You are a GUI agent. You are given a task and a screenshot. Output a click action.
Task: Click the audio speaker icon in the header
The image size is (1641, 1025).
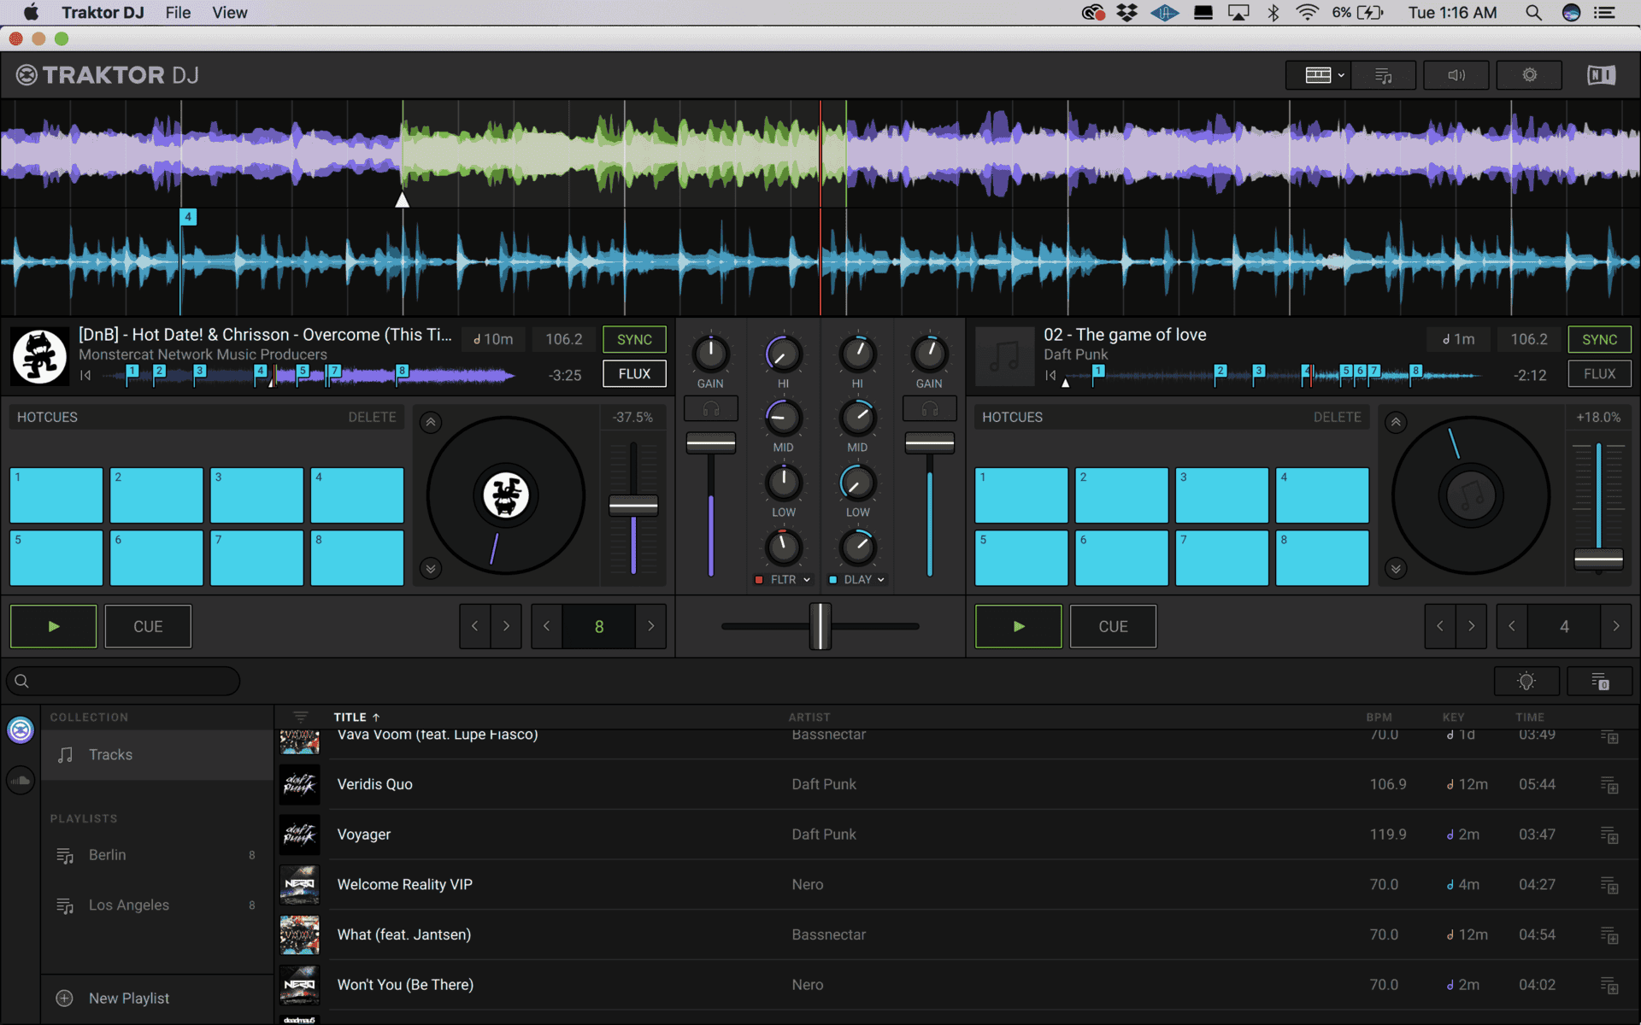[x=1456, y=75]
